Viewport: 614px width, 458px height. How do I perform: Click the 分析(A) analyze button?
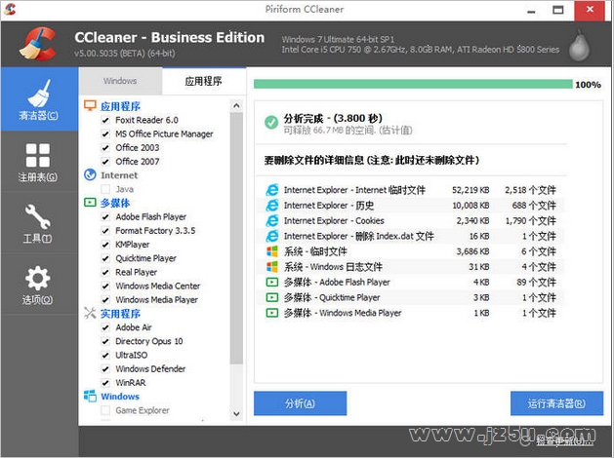[x=300, y=403]
